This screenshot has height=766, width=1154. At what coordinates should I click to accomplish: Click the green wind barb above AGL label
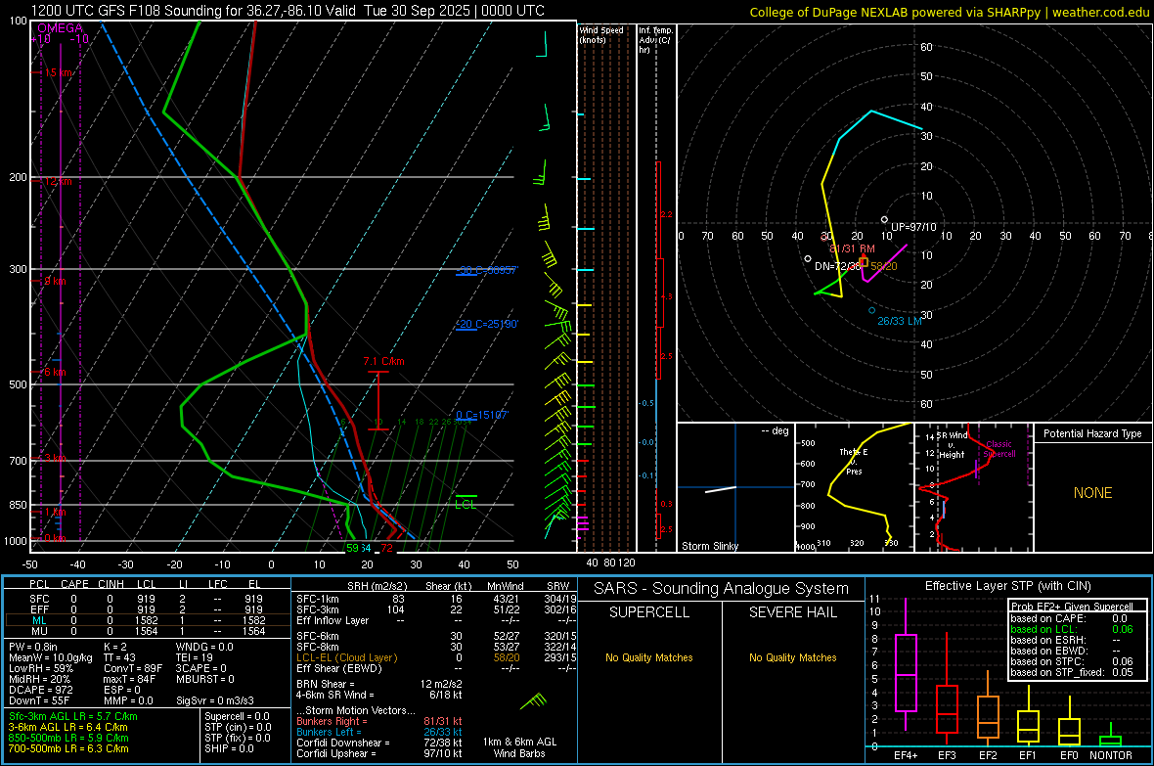click(533, 701)
